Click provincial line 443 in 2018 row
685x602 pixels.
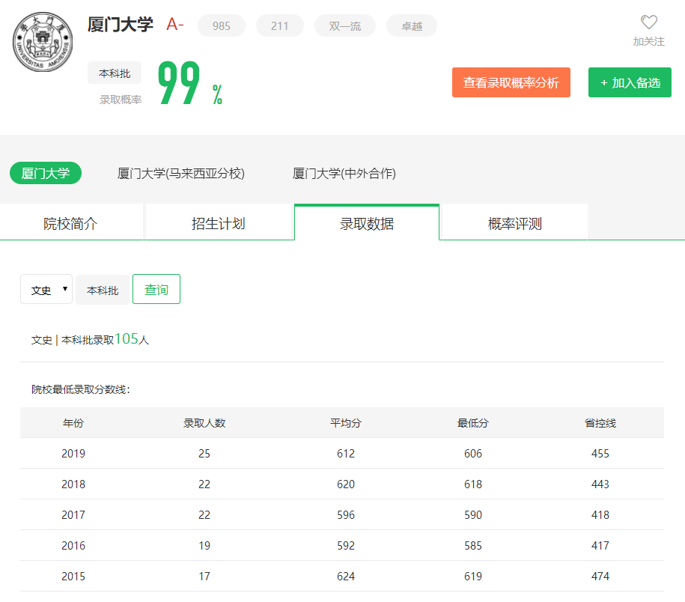point(600,484)
